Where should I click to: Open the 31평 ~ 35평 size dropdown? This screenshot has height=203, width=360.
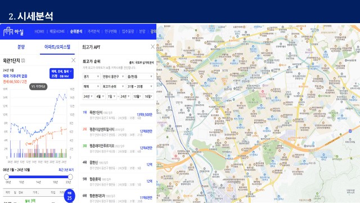click(140, 86)
